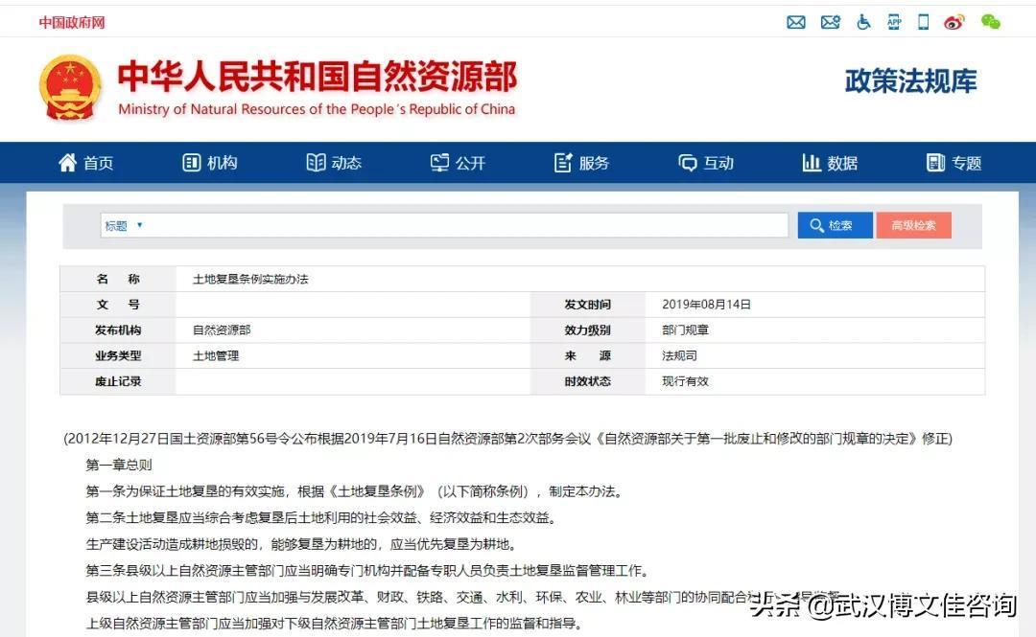Viewport: 1036px width, 637px height.
Task: Select 服务 in the navigation bar
Action: (x=581, y=163)
